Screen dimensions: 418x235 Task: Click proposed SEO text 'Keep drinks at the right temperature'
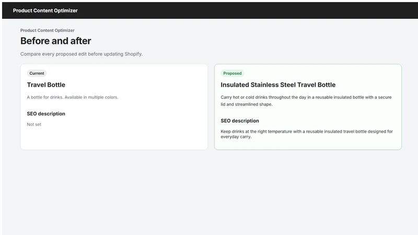pos(307,134)
